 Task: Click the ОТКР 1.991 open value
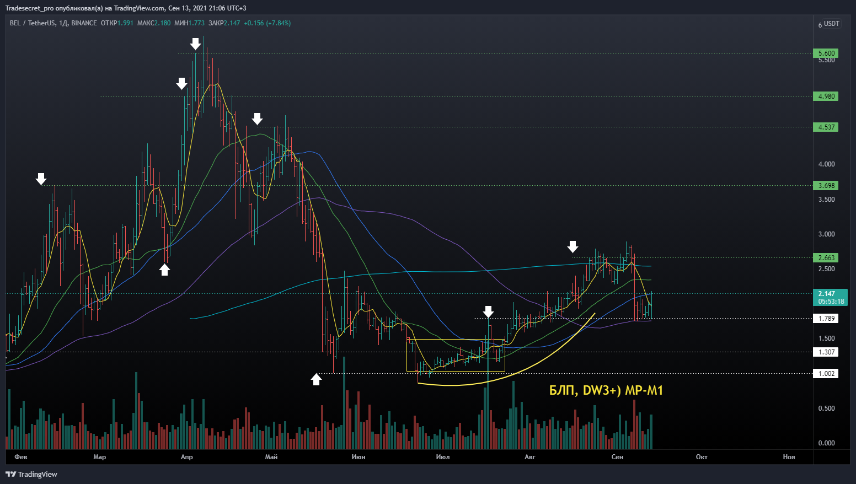117,23
